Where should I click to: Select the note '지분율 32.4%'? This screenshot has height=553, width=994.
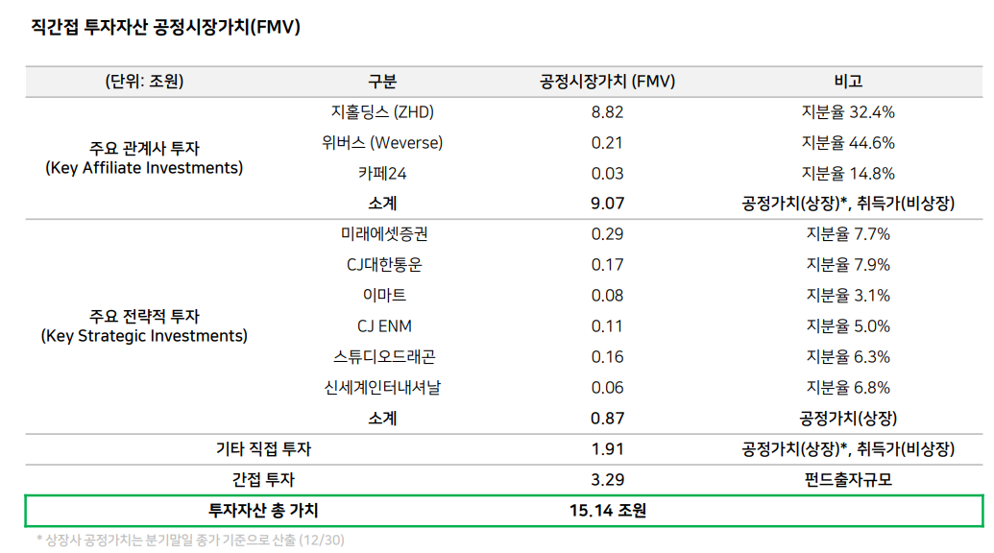(848, 112)
